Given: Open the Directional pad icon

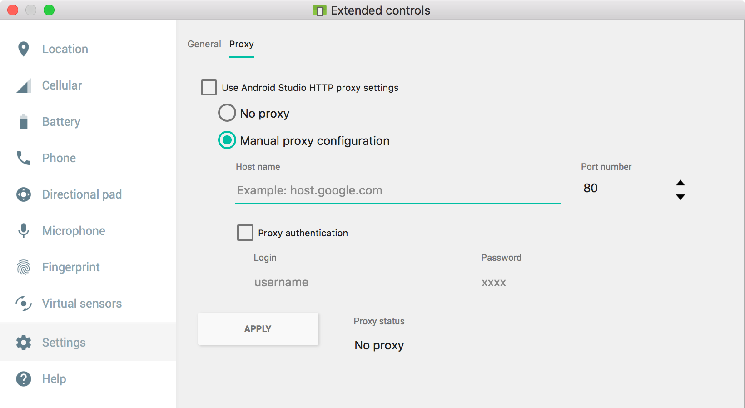Looking at the screenshot, I should click(24, 194).
